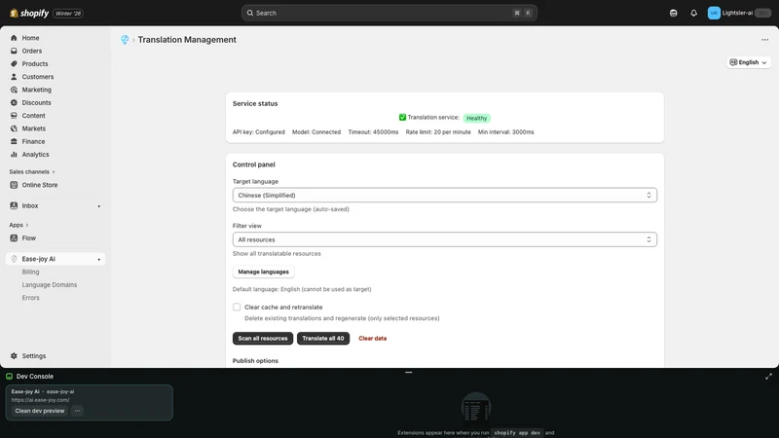Click the Winter '26 badge
Viewport: 779px width, 438px height.
pos(68,14)
